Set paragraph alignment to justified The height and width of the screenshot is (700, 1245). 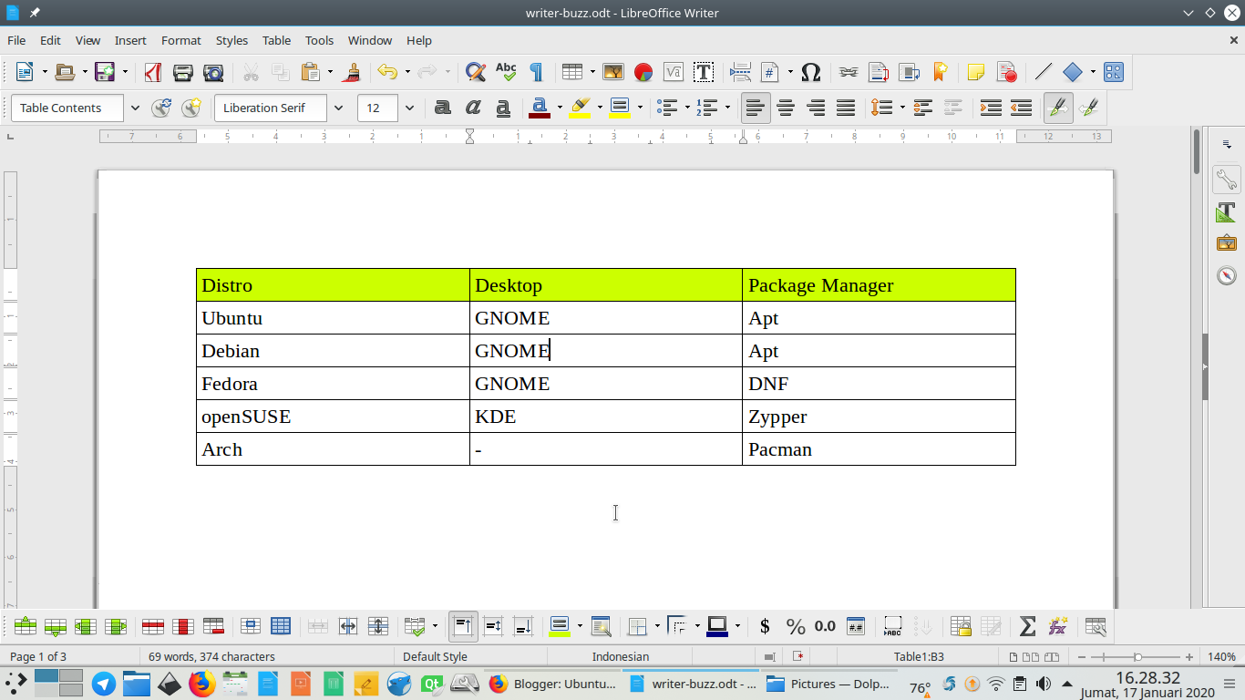coord(846,108)
